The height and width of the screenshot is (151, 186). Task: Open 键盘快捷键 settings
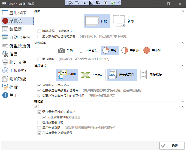pyautogui.click(x=17, y=46)
